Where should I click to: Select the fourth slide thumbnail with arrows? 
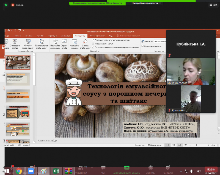18,113
